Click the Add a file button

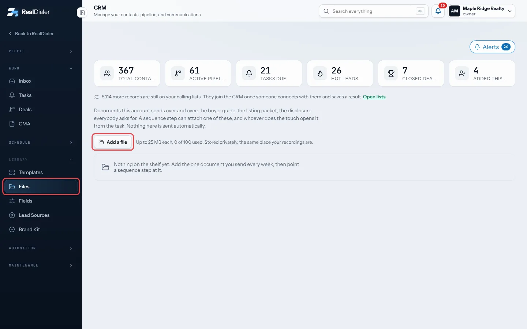pyautogui.click(x=113, y=142)
